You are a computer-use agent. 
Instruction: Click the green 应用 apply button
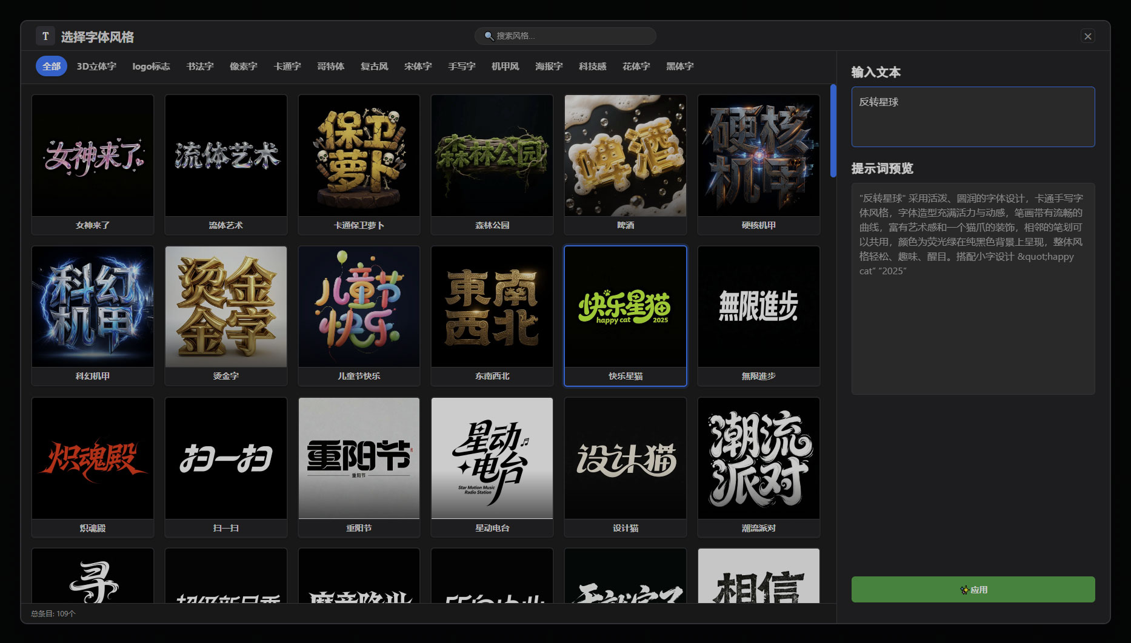click(973, 589)
